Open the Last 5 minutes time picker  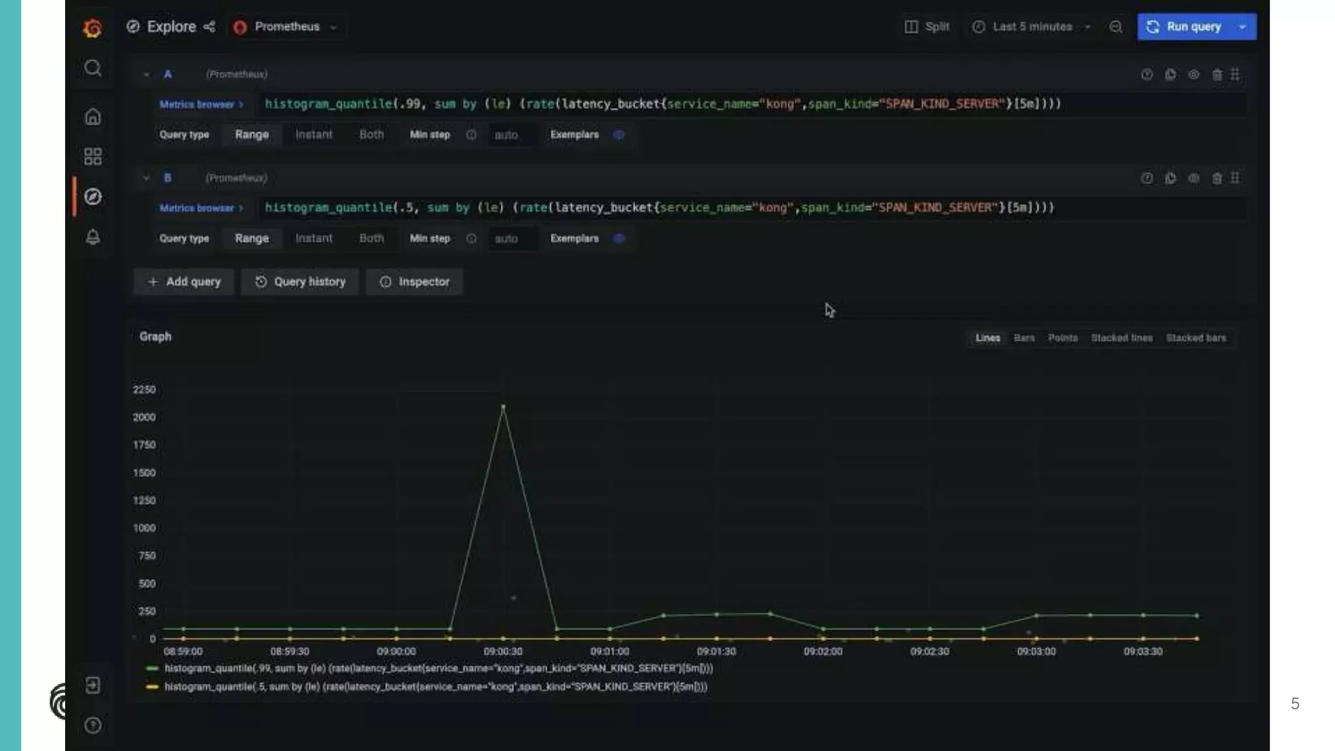tap(1031, 27)
